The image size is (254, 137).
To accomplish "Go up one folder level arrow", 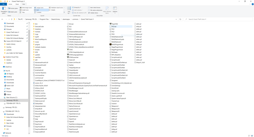I will [x=12, y=19].
